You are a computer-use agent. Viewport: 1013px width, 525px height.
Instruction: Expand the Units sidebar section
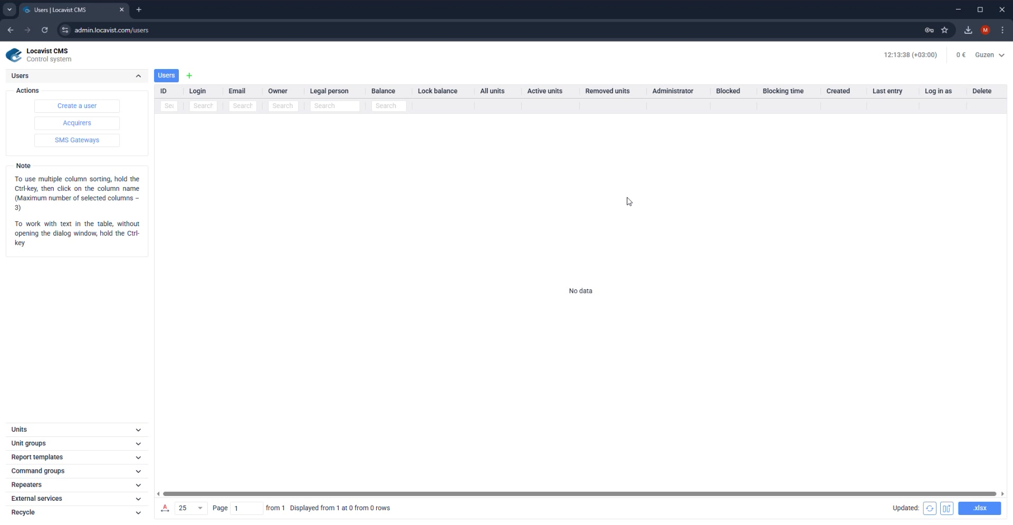[x=77, y=430]
